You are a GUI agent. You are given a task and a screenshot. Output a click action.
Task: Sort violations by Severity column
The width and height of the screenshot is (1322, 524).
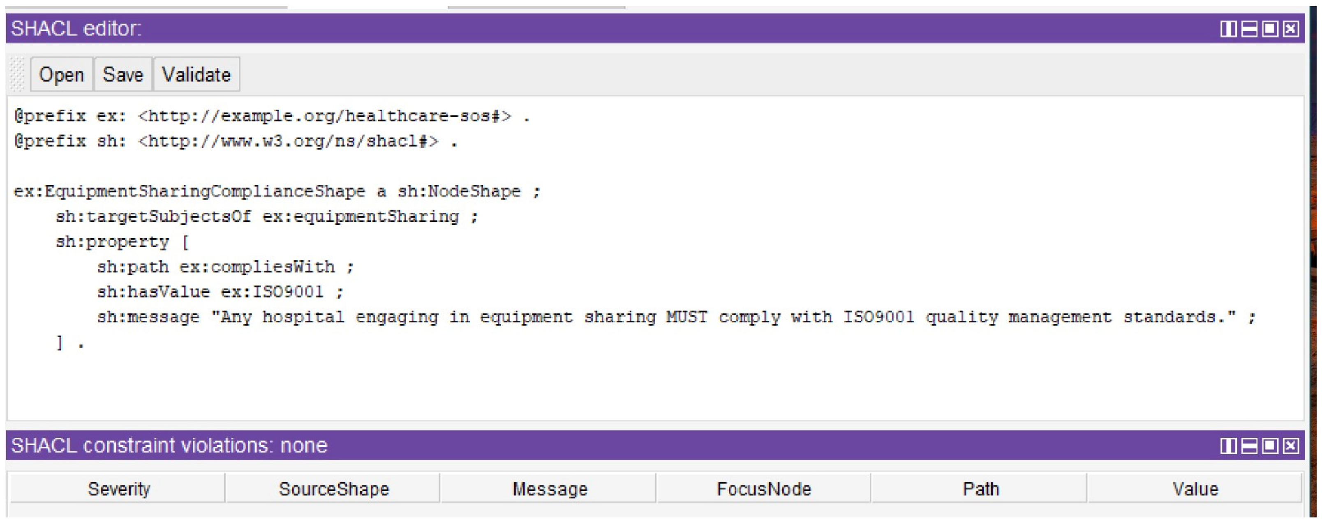[118, 489]
